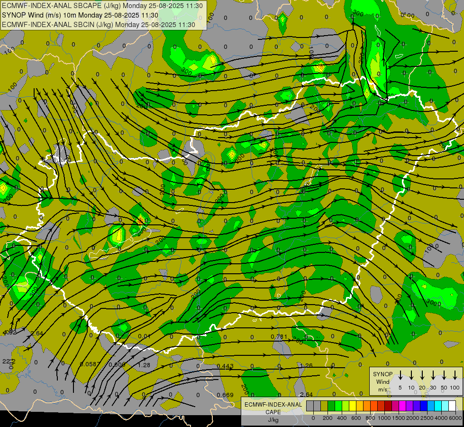This screenshot has width=464, height=427.
Task: Click wind legend value 100
Action: [455, 388]
